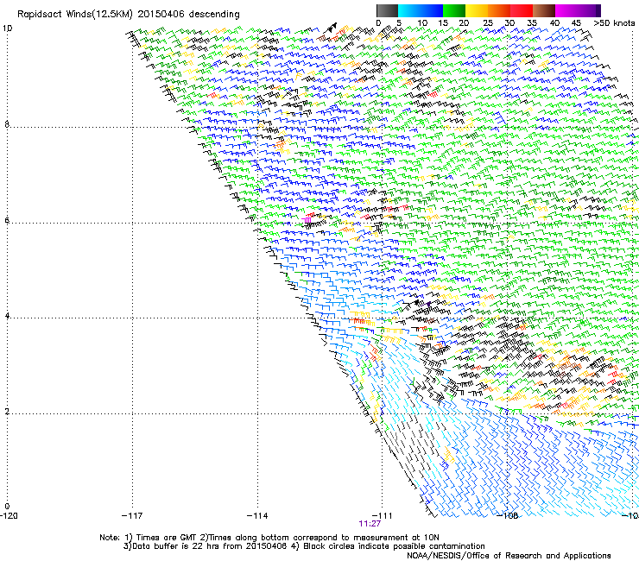Click the 'Rapidscat Winds(12.5KM) 20150406 descending' title
This screenshot has height=561, width=639.
129,15
